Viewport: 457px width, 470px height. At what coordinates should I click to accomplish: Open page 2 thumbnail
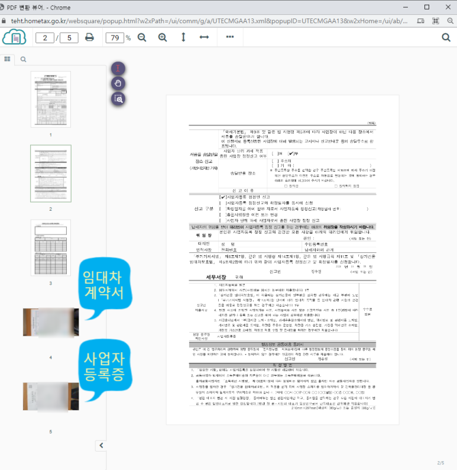tap(51, 173)
